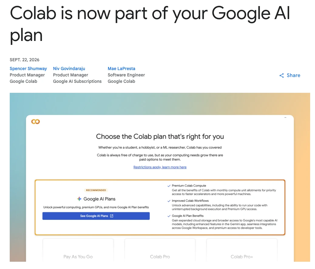This screenshot has width=315, height=269.
Task: Click the Google AI Plan Benefits checkmark
Action: [169, 216]
